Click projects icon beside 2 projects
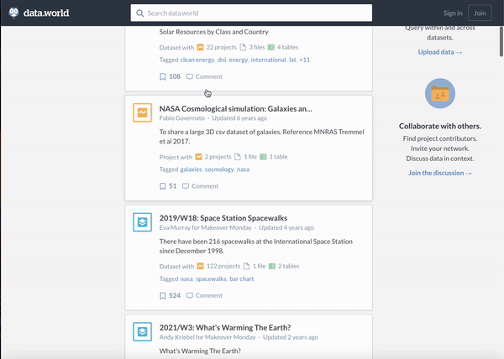This screenshot has width=504, height=359. pos(198,157)
